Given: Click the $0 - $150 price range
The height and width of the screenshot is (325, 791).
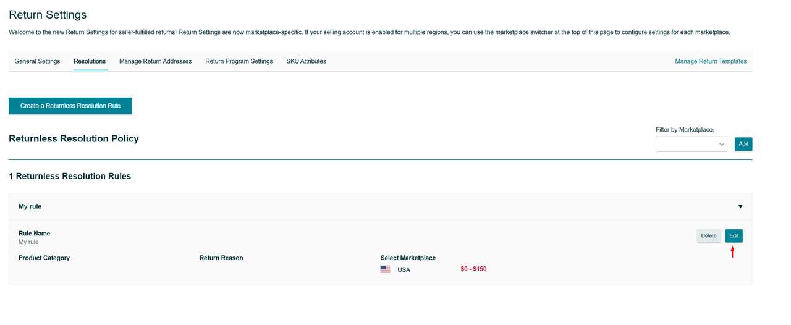Looking at the screenshot, I should [473, 269].
